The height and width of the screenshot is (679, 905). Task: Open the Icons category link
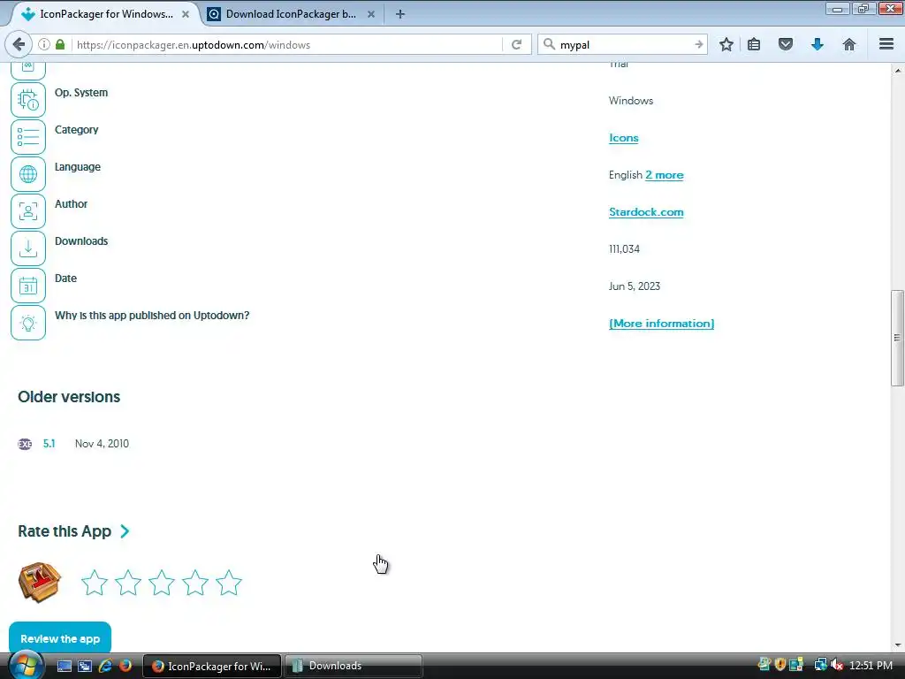623,137
